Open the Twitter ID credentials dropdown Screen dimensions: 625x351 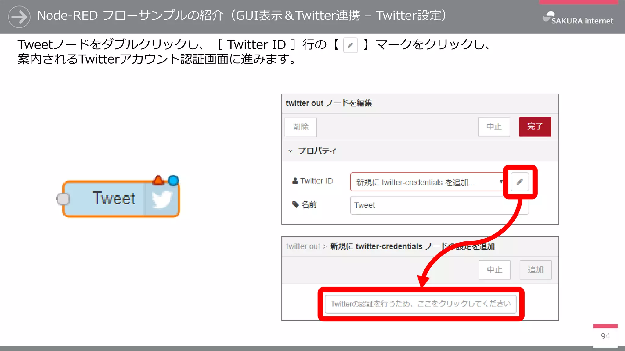point(427,182)
